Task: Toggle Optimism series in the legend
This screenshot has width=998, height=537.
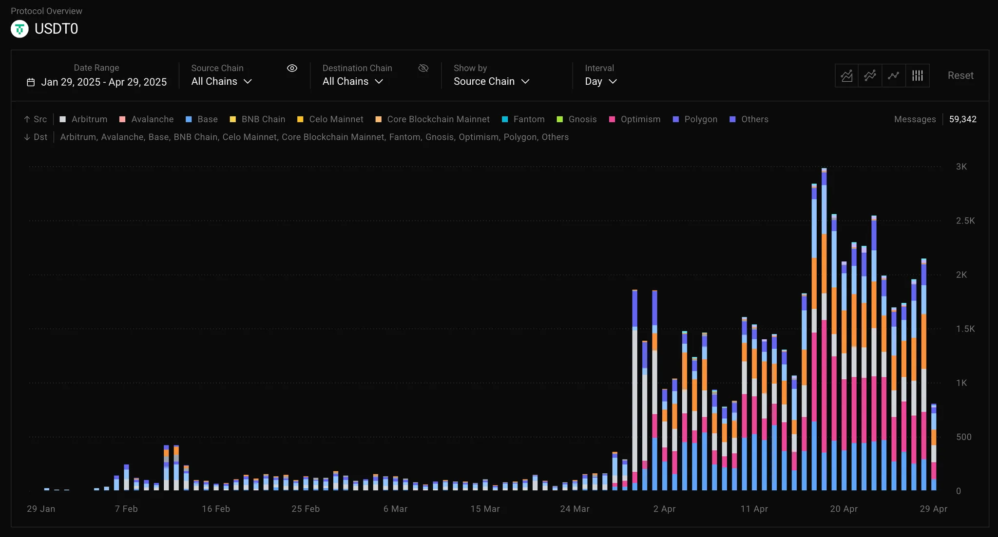Action: click(635, 119)
